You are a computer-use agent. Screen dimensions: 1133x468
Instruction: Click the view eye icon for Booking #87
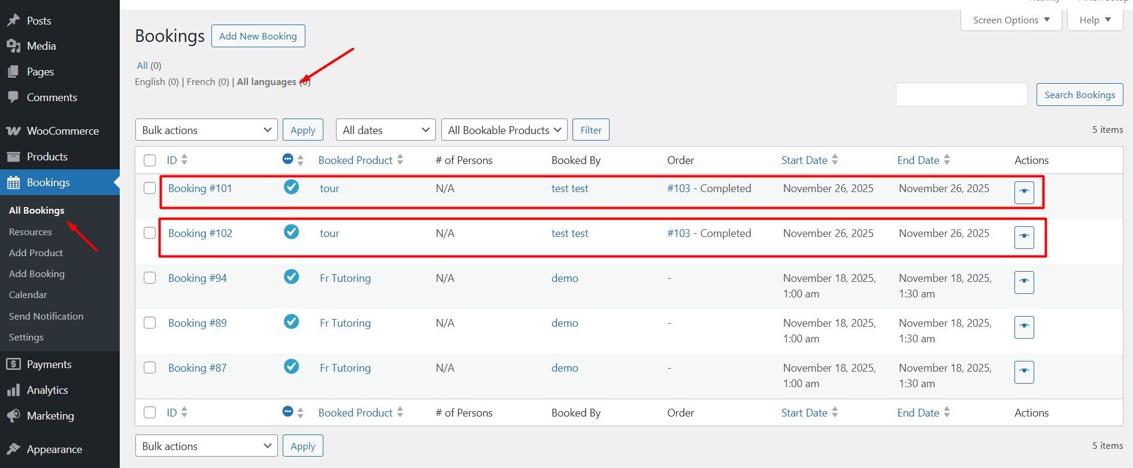pos(1023,372)
